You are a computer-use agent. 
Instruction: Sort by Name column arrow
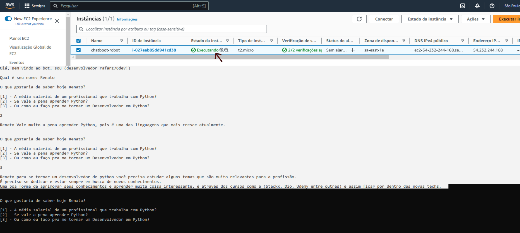pos(122,41)
